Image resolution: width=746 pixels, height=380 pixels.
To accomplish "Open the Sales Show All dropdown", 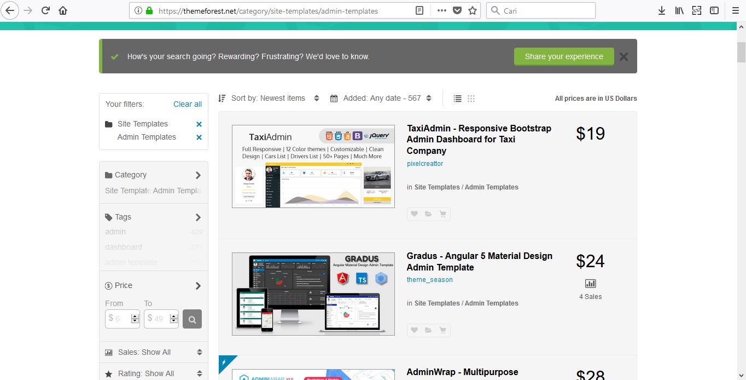I will 154,352.
